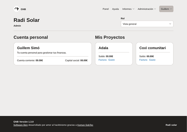The image size is (187, 132).
Task: Create a Factura for Coxì comunitari
Action: tap(143, 60)
